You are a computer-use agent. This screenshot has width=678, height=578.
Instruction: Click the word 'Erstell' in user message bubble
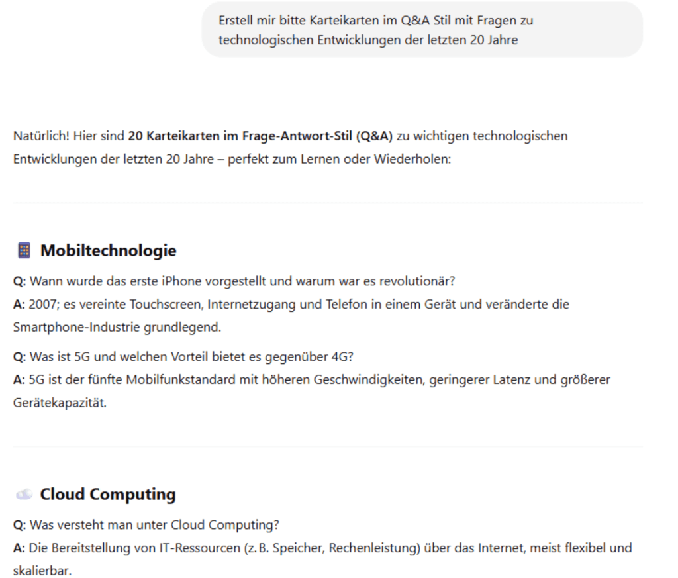[x=234, y=21]
